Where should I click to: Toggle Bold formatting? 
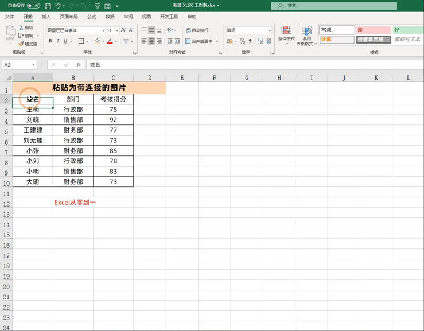[50, 41]
